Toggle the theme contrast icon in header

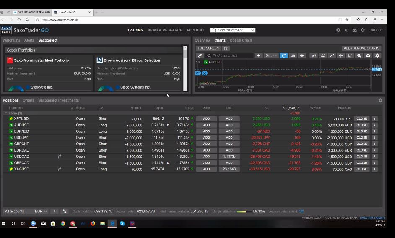pyautogui.click(x=347, y=30)
